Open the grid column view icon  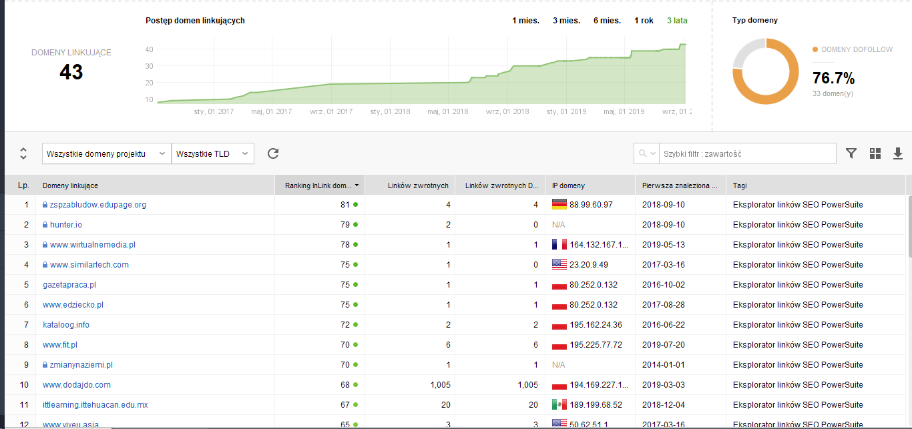[x=875, y=153]
